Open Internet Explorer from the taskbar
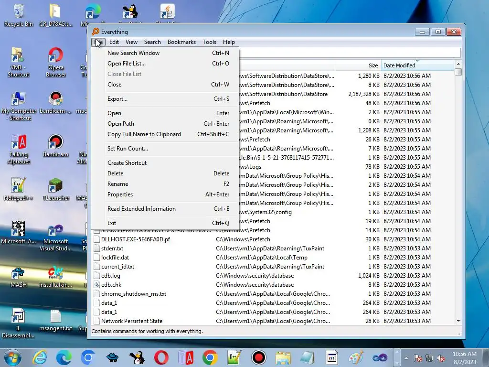Viewport: 489px width, 367px height. point(40,357)
